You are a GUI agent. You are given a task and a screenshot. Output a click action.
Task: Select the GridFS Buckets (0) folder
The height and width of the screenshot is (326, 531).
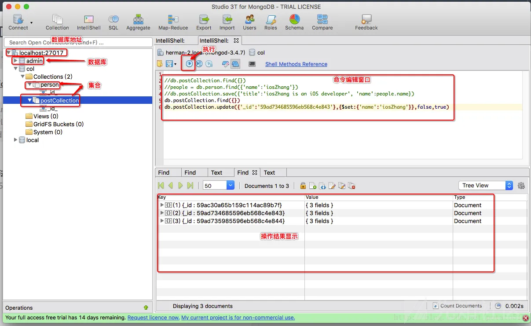pyautogui.click(x=55, y=124)
